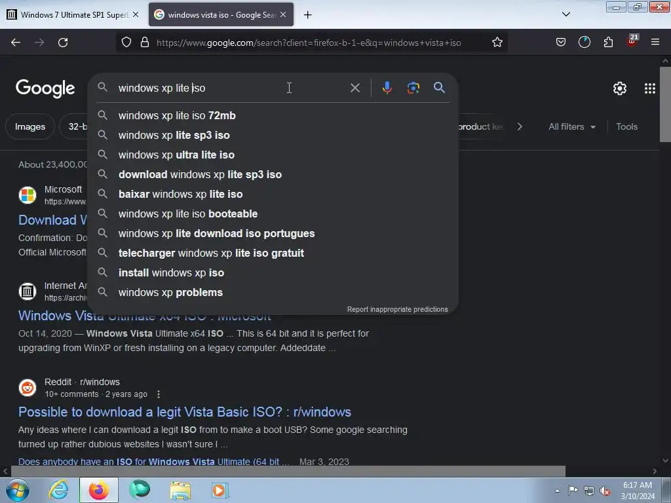Open the new tab plus button

click(x=308, y=15)
